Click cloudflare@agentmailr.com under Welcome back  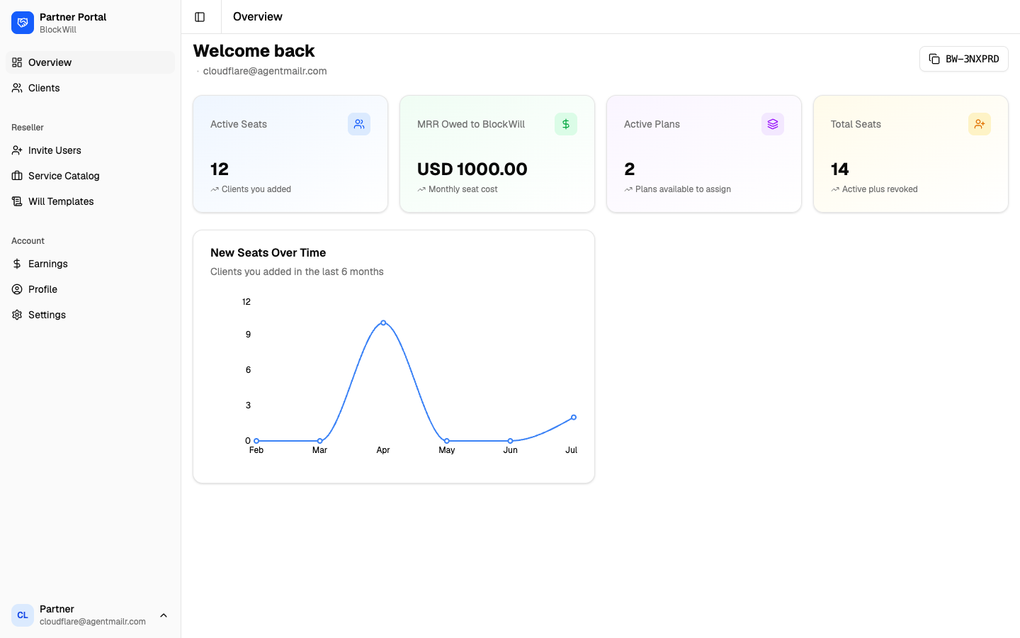(x=265, y=71)
